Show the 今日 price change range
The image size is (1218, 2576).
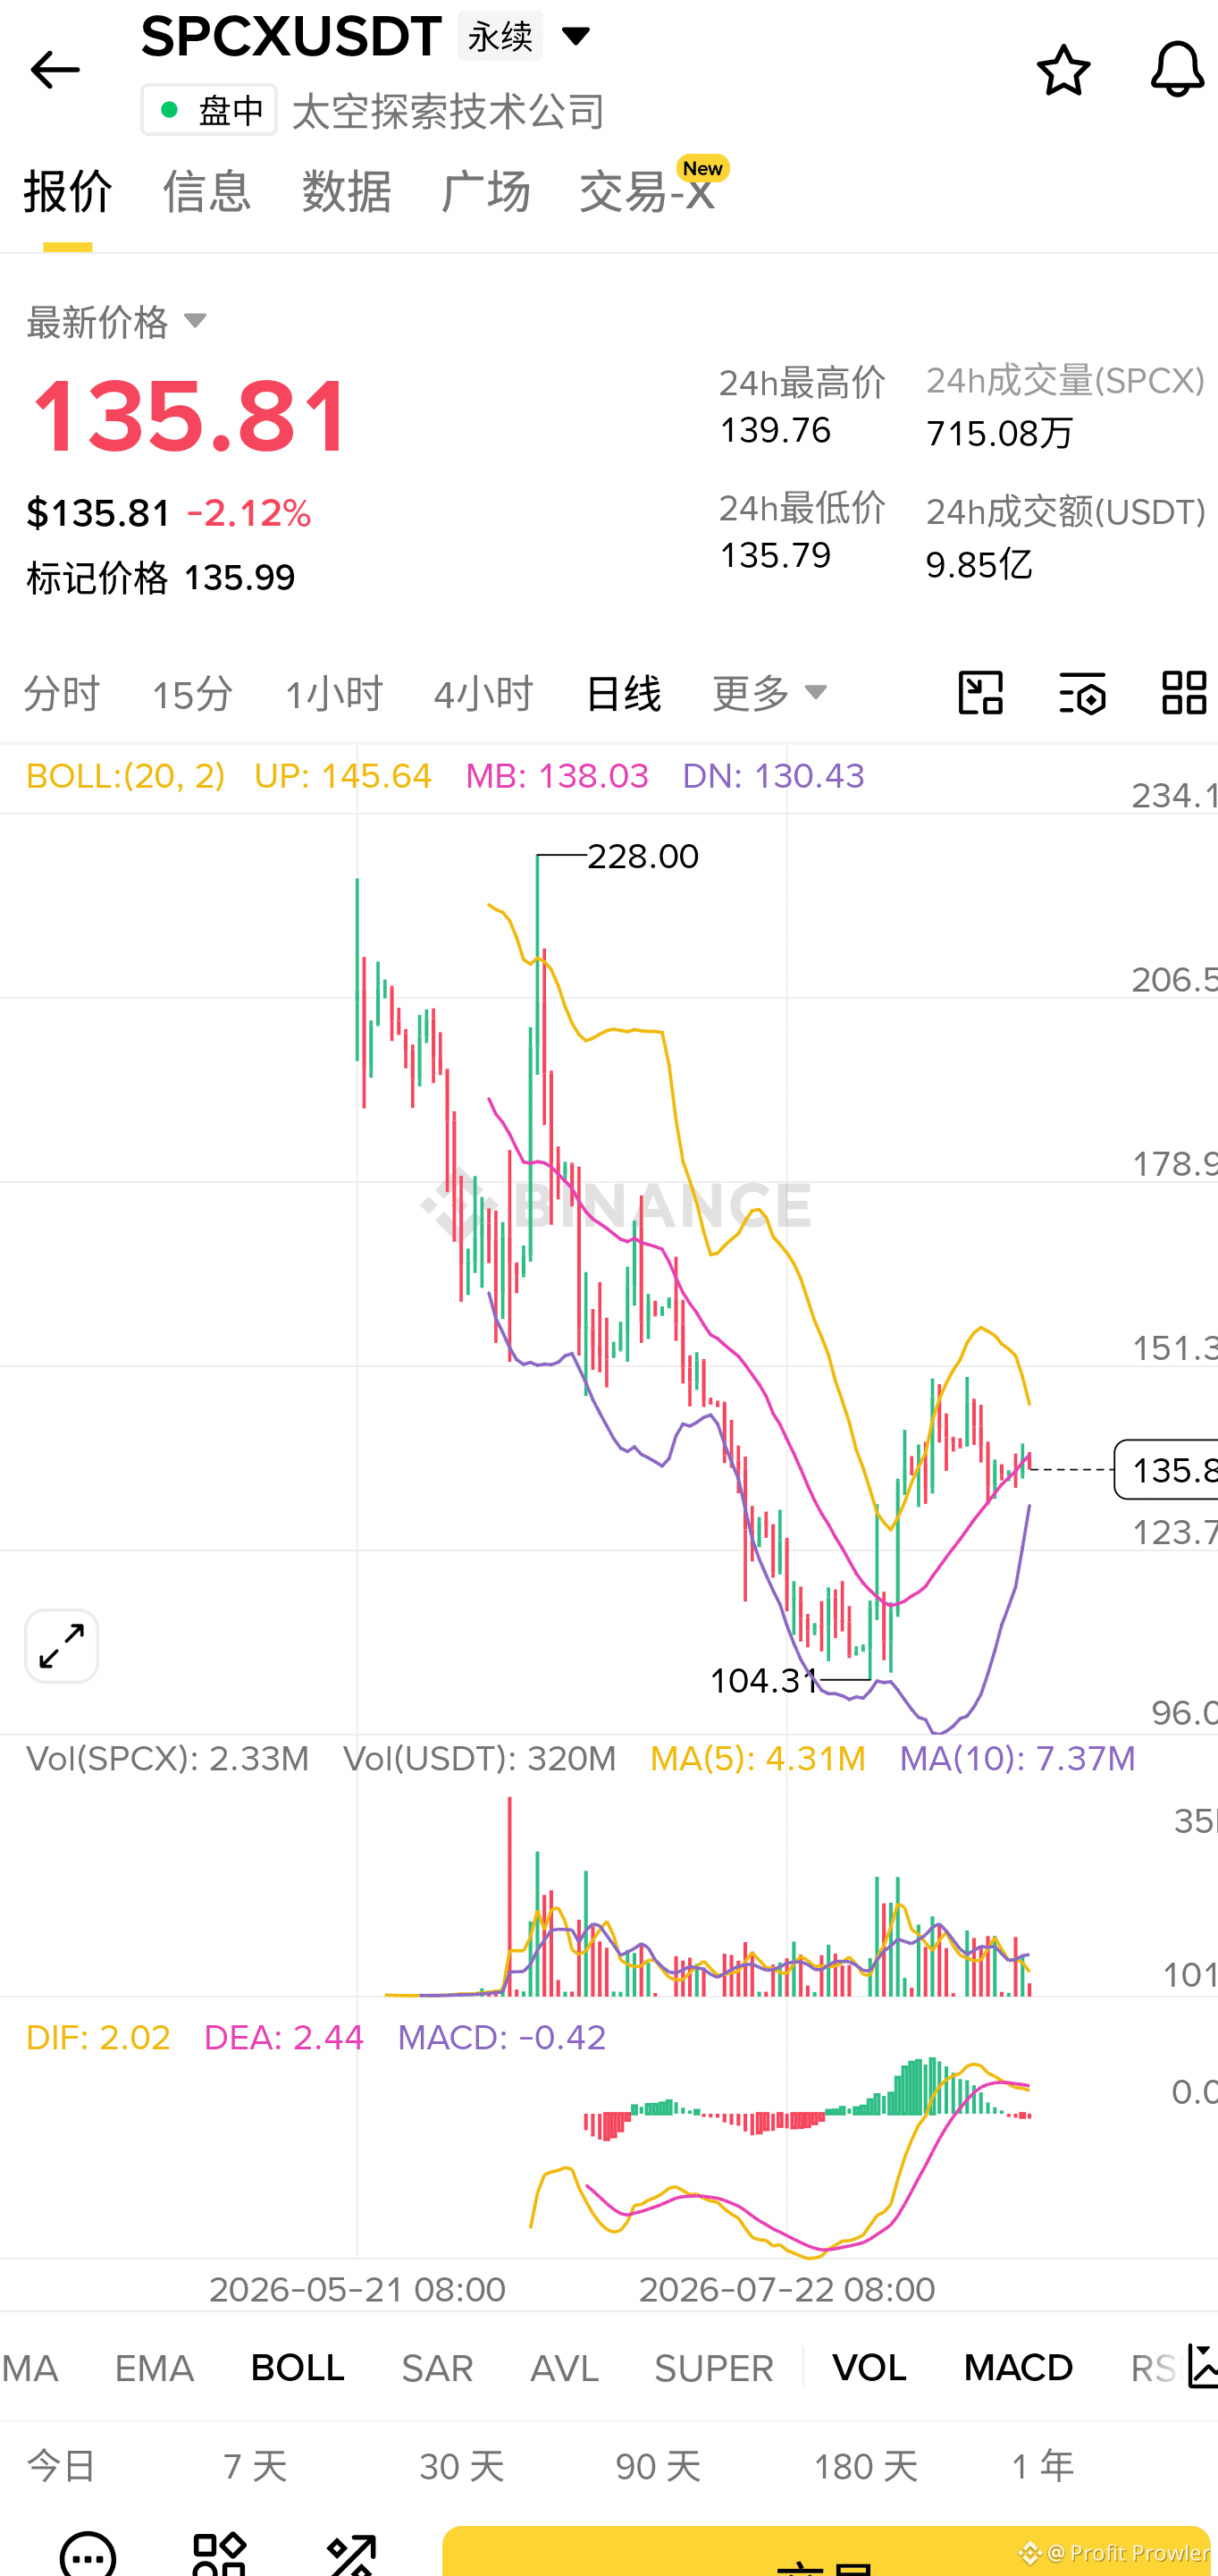(62, 2466)
